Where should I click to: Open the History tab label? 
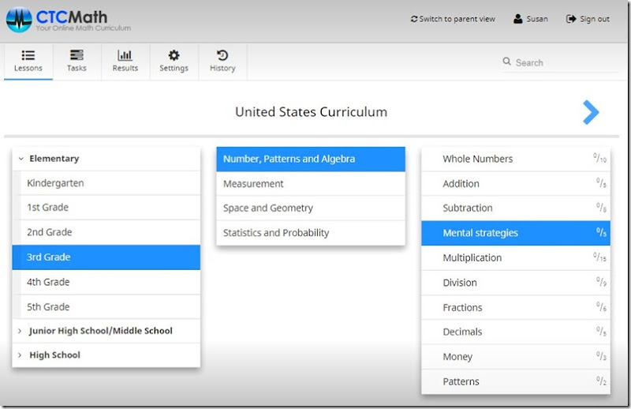[x=222, y=68]
